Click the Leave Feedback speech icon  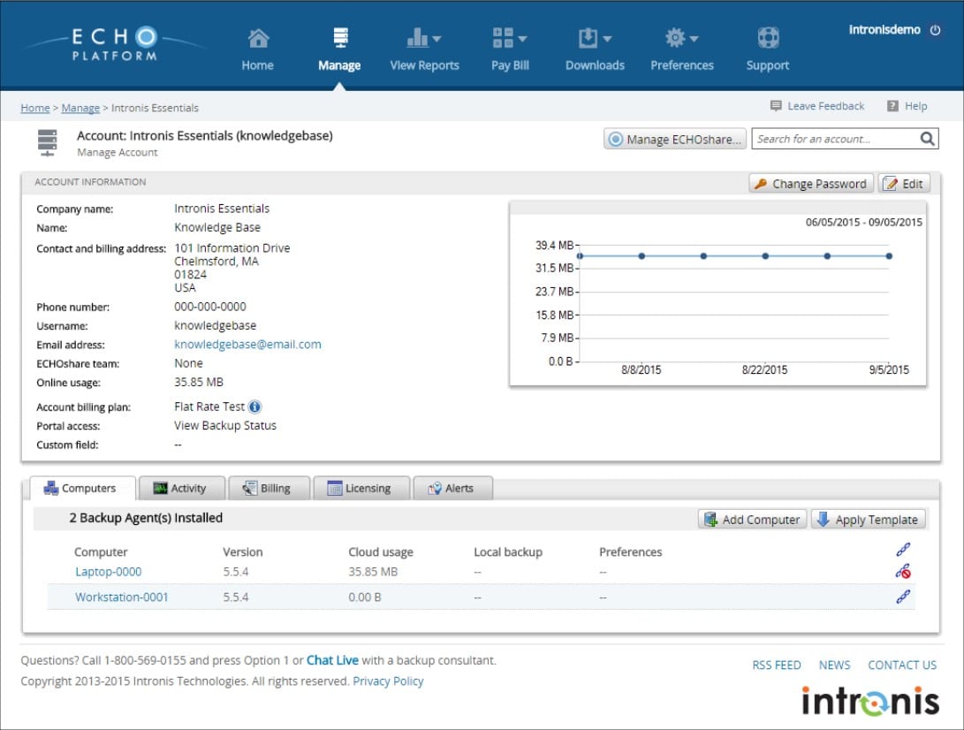pyautogui.click(x=776, y=106)
